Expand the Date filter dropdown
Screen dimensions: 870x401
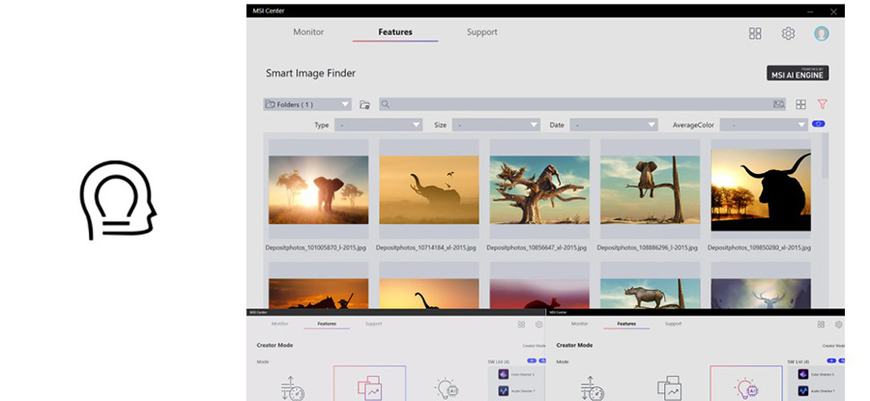point(614,125)
